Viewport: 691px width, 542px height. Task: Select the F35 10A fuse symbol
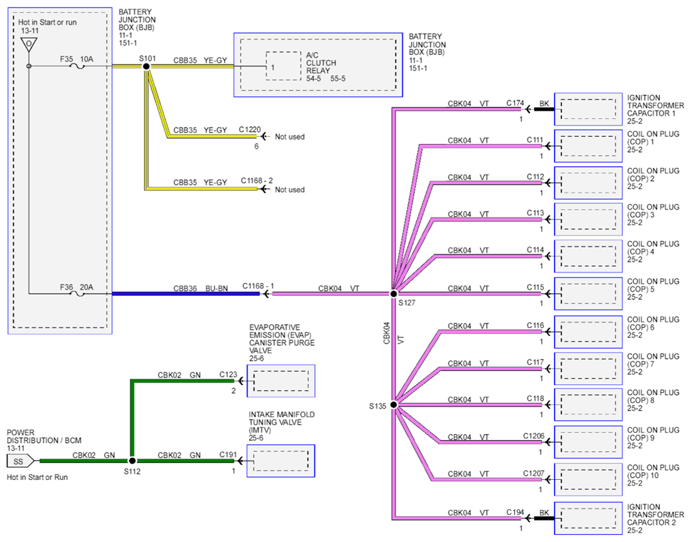(78, 66)
